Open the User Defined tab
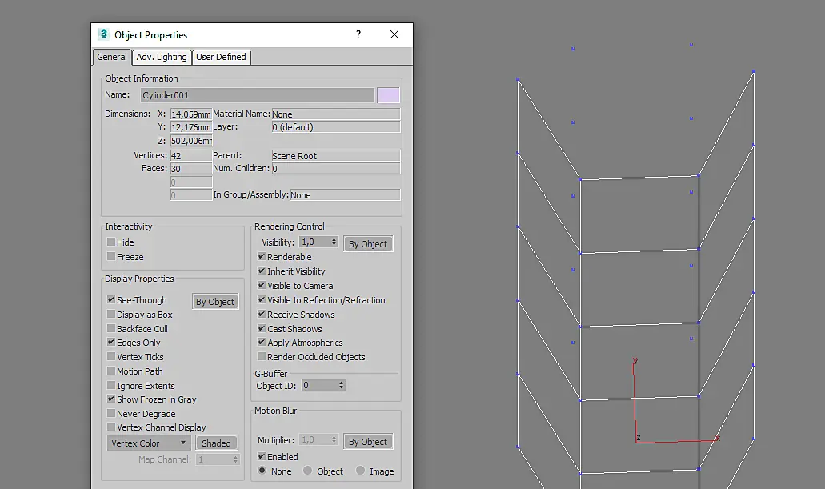 221,57
